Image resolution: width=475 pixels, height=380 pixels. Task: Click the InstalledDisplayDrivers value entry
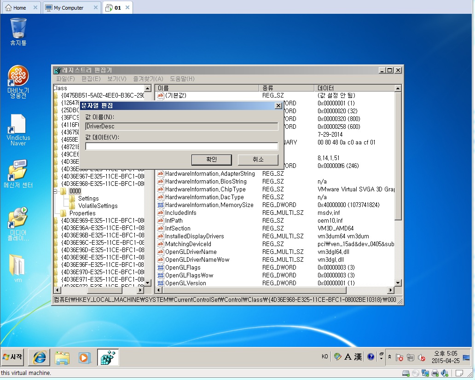[194, 236]
